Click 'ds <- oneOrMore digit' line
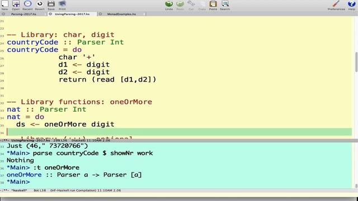The image size is (358, 201). (x=65, y=125)
